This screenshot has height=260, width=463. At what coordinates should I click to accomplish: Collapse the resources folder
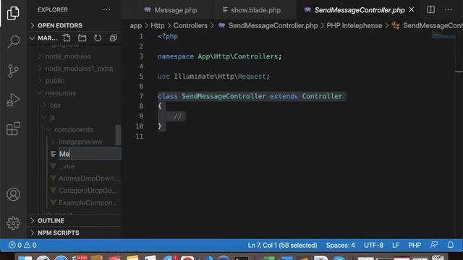[61, 93]
